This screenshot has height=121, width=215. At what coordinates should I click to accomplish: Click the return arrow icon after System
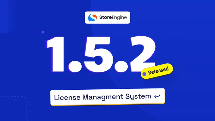(x=157, y=96)
